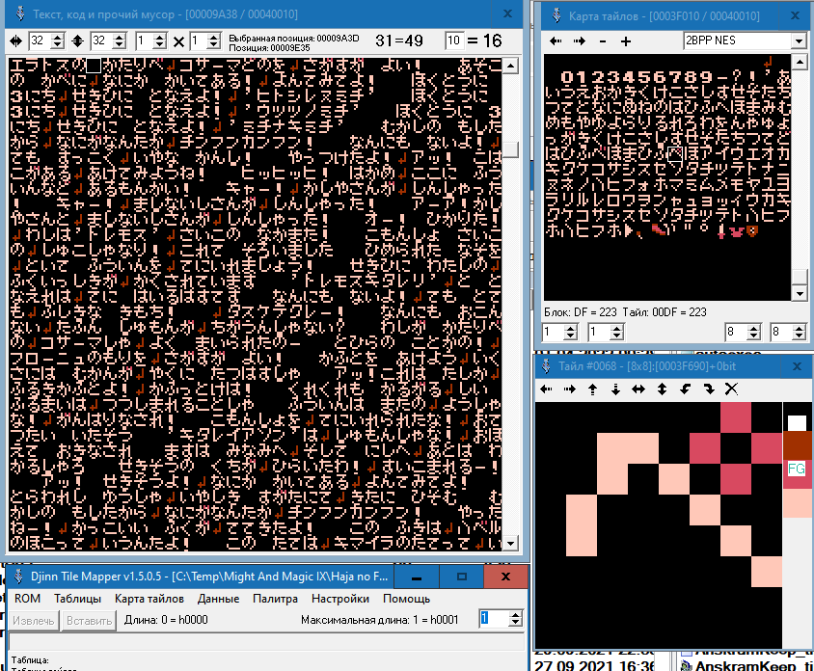
Task: Click the Вставить button
Action: (89, 621)
